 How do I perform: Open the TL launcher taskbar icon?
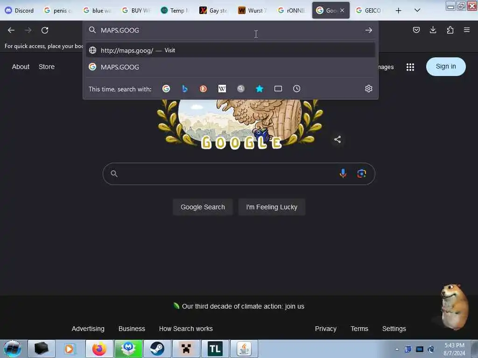pos(215,349)
